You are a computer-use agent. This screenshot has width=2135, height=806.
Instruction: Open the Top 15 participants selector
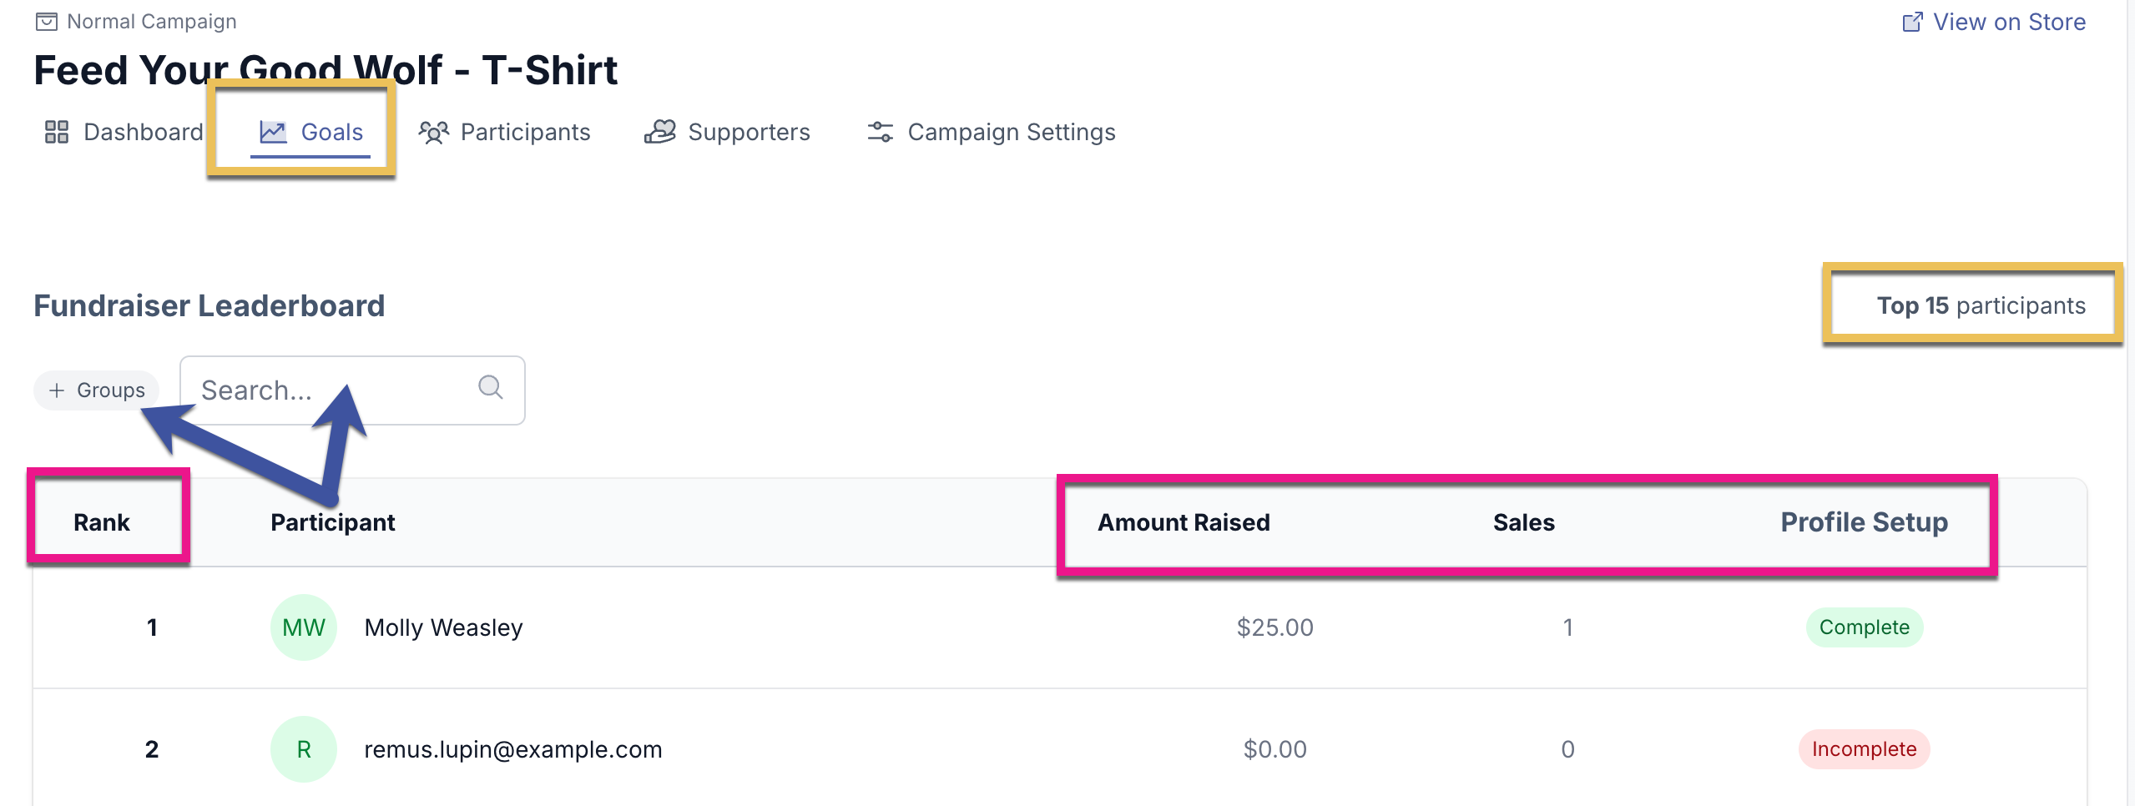(x=1980, y=306)
